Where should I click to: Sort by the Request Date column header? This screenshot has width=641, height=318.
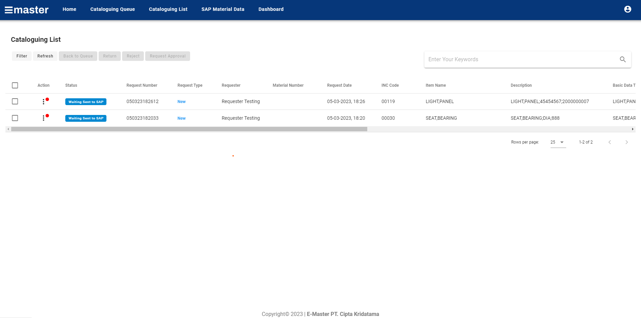339,85
